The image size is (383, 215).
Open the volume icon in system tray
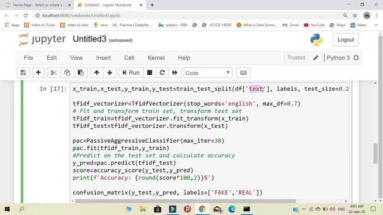click(332, 209)
